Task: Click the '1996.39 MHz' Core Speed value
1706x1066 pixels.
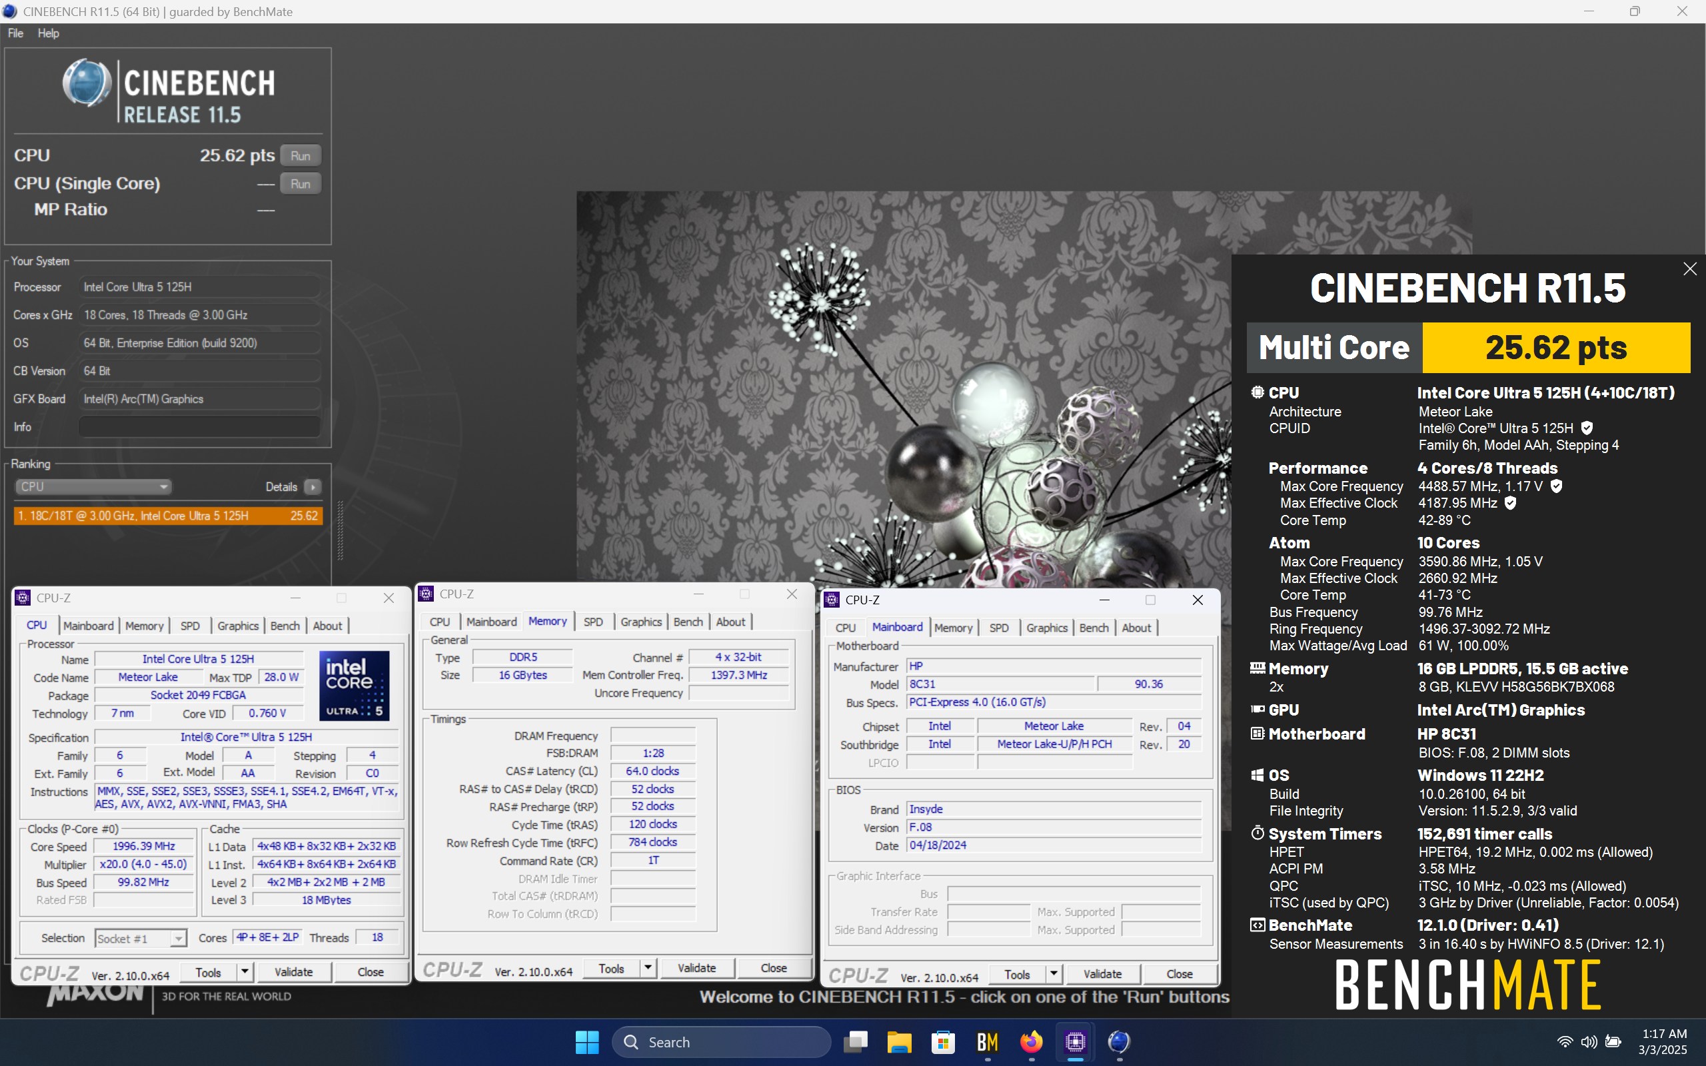Action: (x=144, y=846)
